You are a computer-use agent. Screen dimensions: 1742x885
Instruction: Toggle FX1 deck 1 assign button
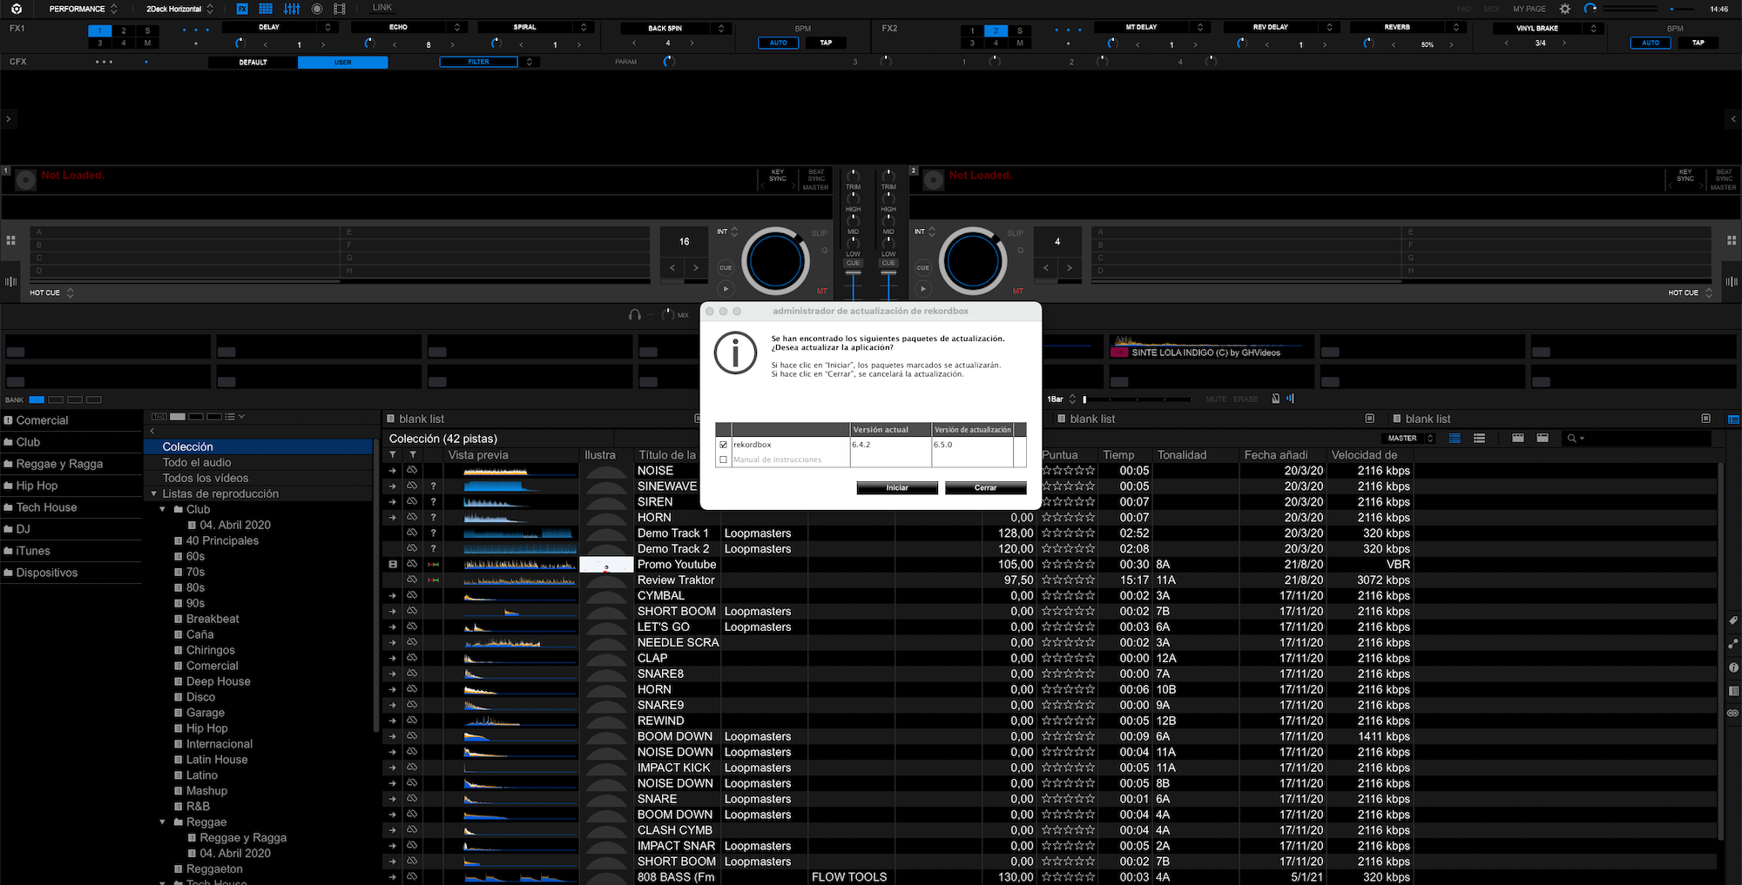[x=99, y=30]
